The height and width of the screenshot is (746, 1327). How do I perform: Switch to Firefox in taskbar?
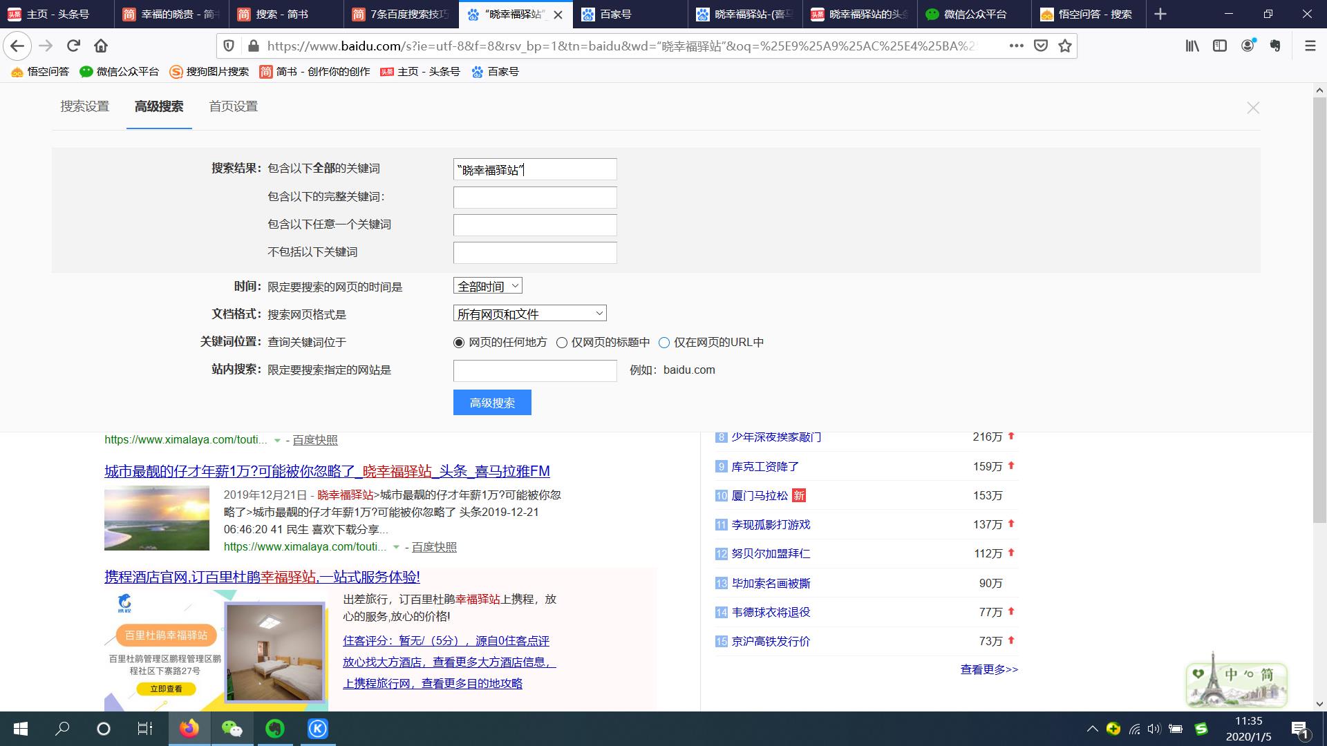tap(189, 729)
